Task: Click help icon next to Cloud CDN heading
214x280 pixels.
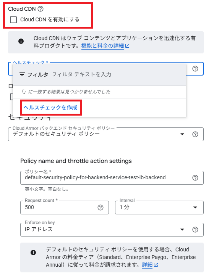Action: click(x=41, y=9)
